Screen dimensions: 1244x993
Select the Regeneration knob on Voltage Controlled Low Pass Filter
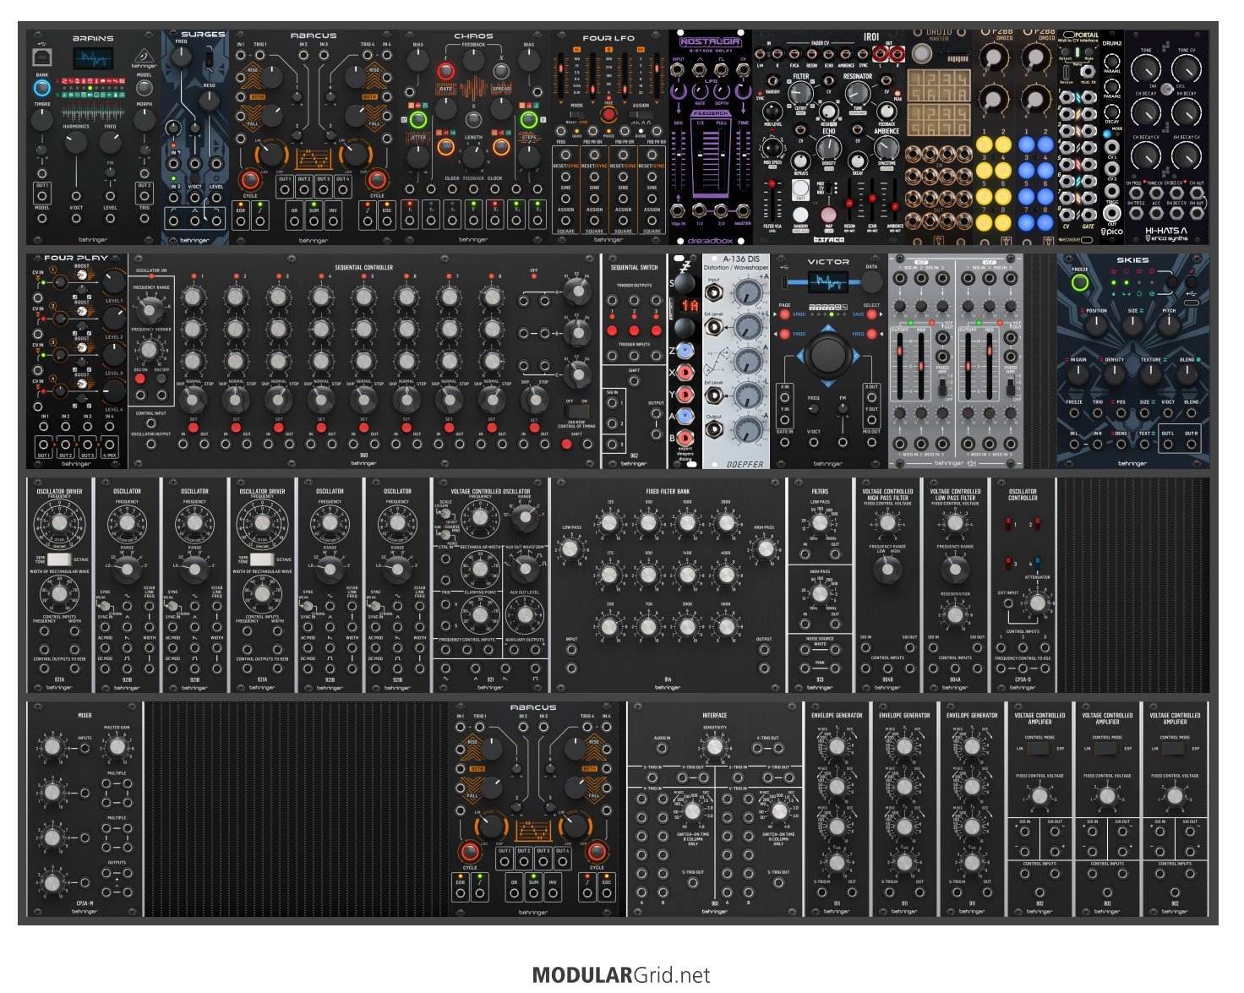click(955, 614)
